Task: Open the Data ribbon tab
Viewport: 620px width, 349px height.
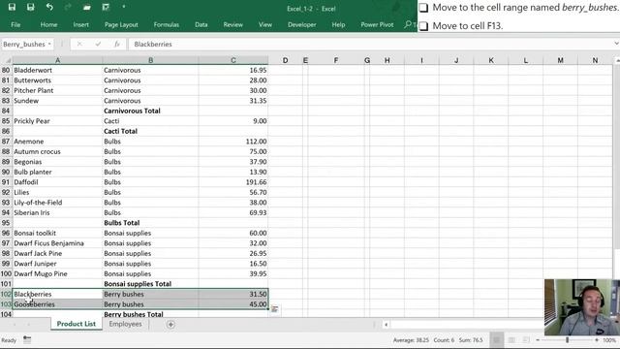Action: pos(201,24)
